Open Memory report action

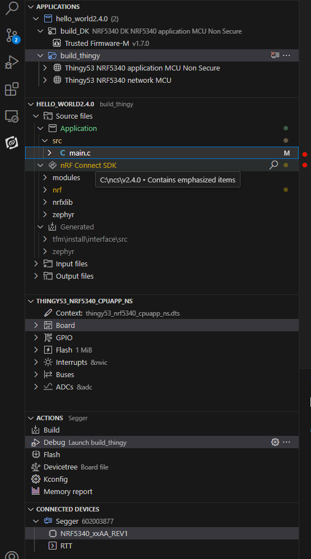tap(68, 491)
